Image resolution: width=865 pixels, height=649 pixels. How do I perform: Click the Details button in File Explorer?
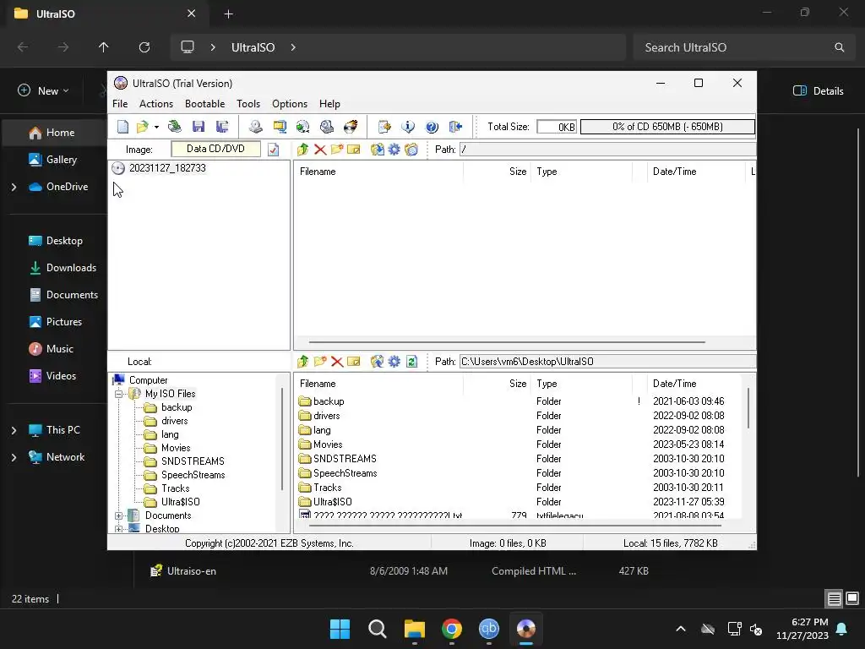pos(818,91)
